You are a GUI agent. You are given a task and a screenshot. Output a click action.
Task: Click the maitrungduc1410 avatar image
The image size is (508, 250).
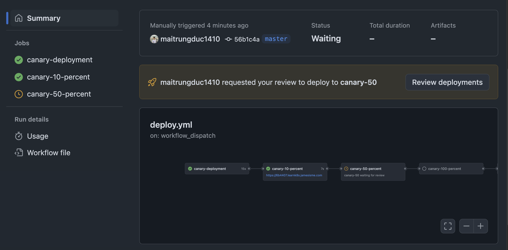coord(154,39)
